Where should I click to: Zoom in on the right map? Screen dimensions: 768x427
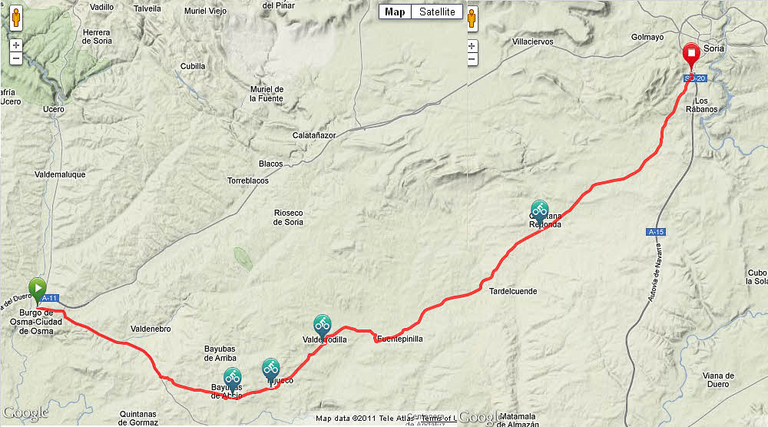pyautogui.click(x=472, y=46)
